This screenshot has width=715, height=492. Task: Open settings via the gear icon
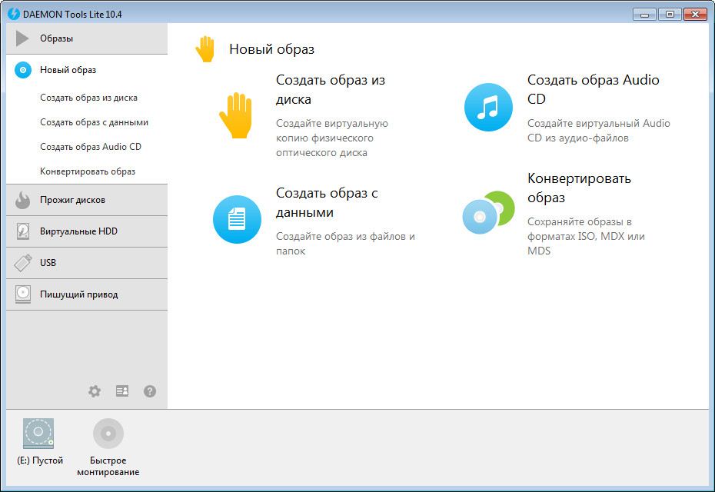[x=95, y=391]
